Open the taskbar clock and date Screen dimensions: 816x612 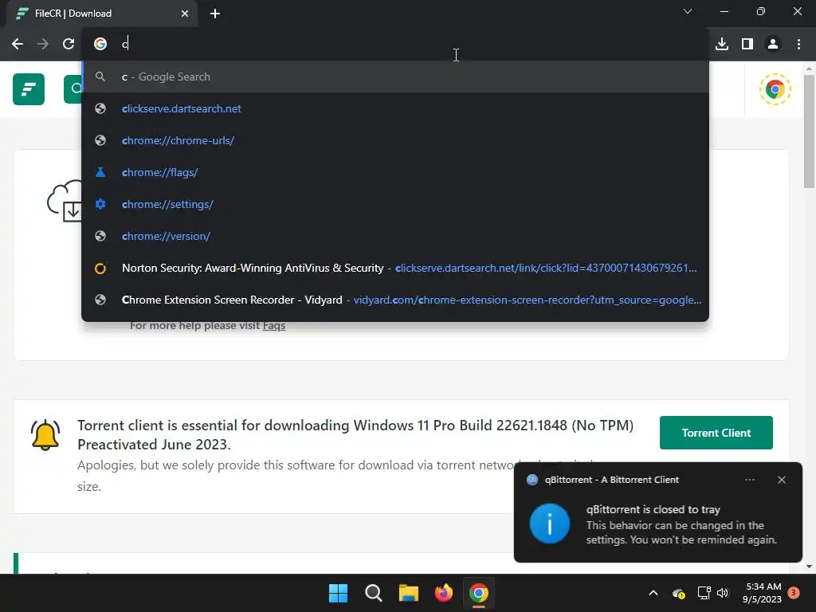pos(762,593)
